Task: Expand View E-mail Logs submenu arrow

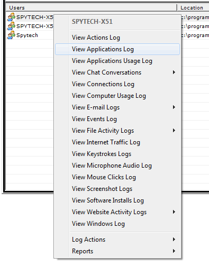Action: point(174,107)
